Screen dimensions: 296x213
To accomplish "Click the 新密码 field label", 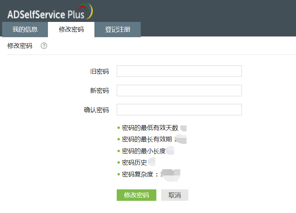I will (99, 91).
